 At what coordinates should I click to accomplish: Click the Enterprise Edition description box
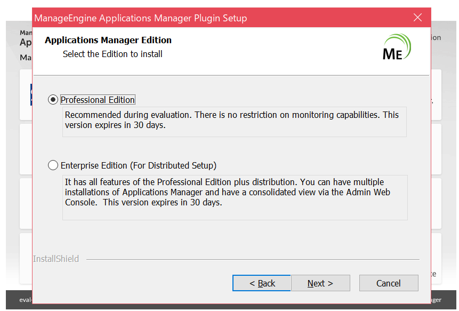(235, 197)
